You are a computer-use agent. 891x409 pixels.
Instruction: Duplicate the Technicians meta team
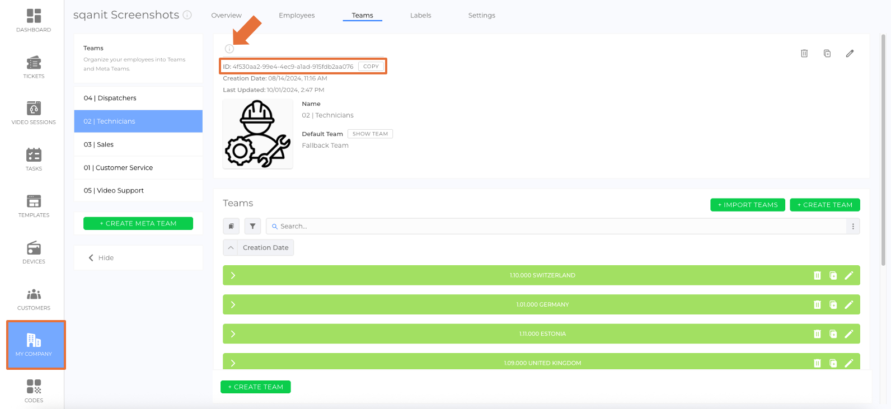tap(827, 54)
